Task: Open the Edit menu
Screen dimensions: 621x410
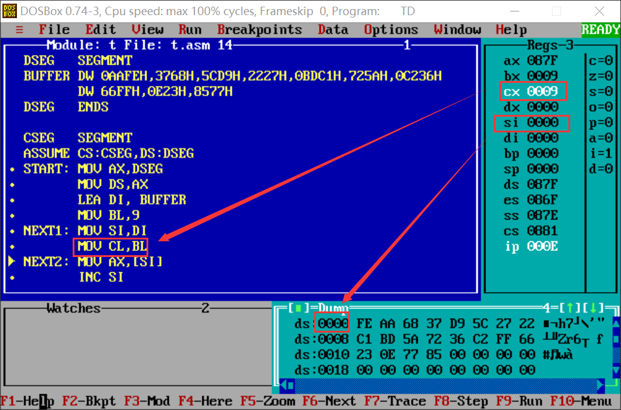Action: coord(100,30)
